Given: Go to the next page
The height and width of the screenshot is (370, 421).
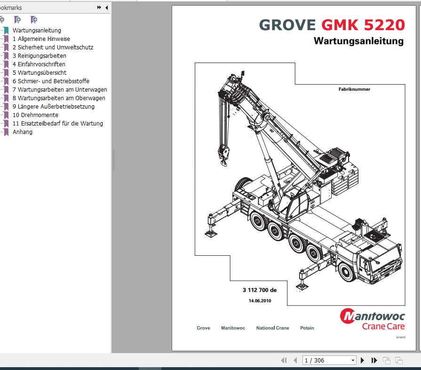Looking at the screenshot, I should [x=362, y=360].
